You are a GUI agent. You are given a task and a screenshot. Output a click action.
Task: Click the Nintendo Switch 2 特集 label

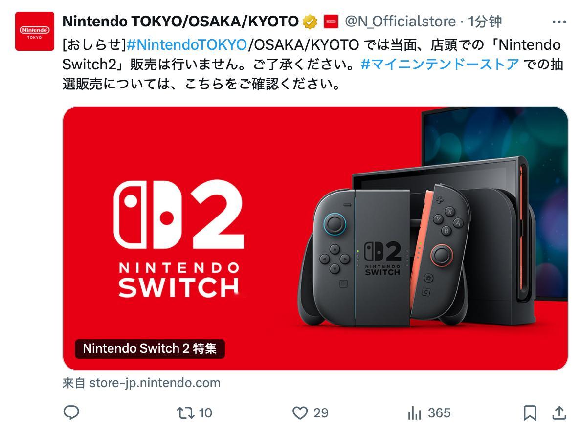coord(150,348)
